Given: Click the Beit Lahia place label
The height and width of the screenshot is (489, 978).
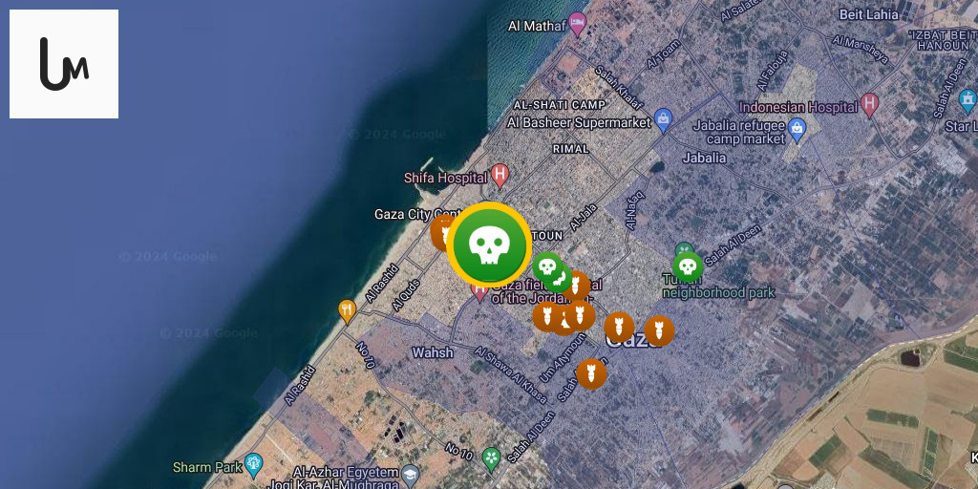Looking at the screenshot, I should point(869,14).
